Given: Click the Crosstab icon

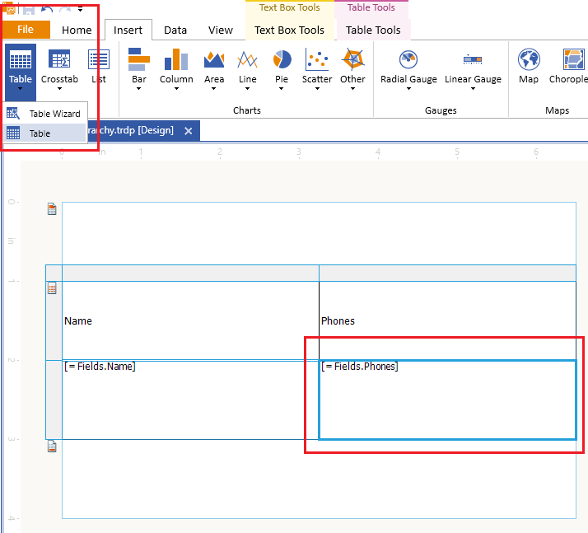Looking at the screenshot, I should (59, 60).
